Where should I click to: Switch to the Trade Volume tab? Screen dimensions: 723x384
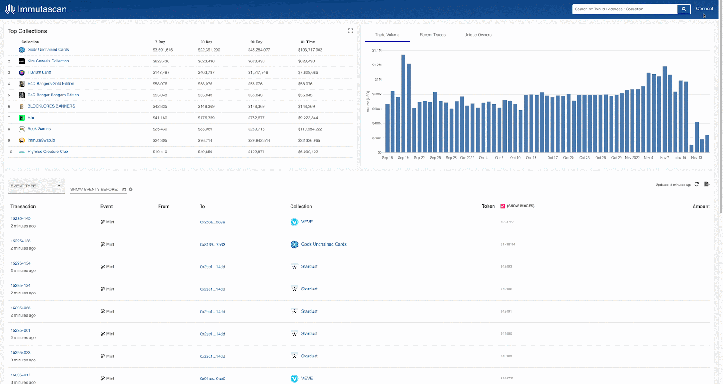387,35
